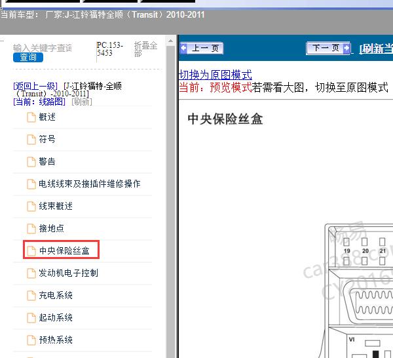
Task: Switch to original image mode 切换为原图模式
Action: 215,75
